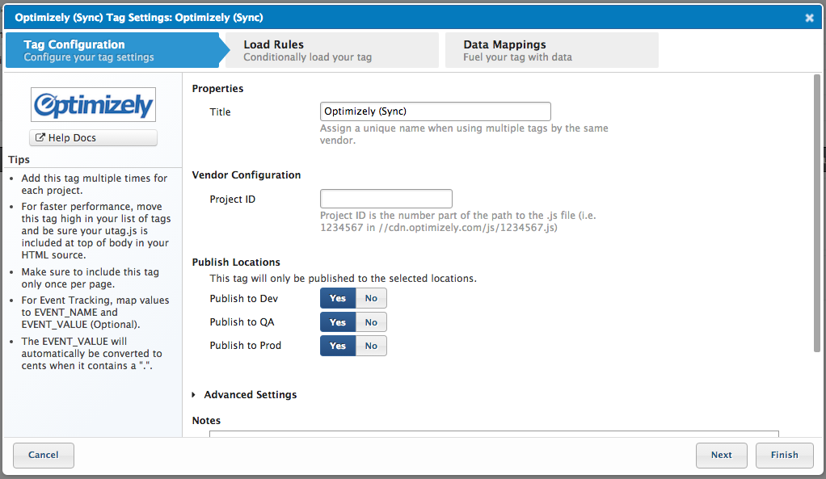Close the tag settings dialog
Image resolution: width=826 pixels, height=479 pixels.
[x=809, y=18]
